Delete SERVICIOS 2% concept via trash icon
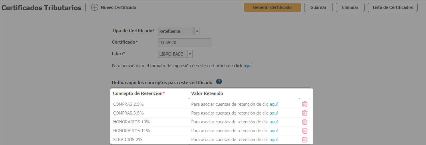Screen dimensions: 426x145 point(305,140)
